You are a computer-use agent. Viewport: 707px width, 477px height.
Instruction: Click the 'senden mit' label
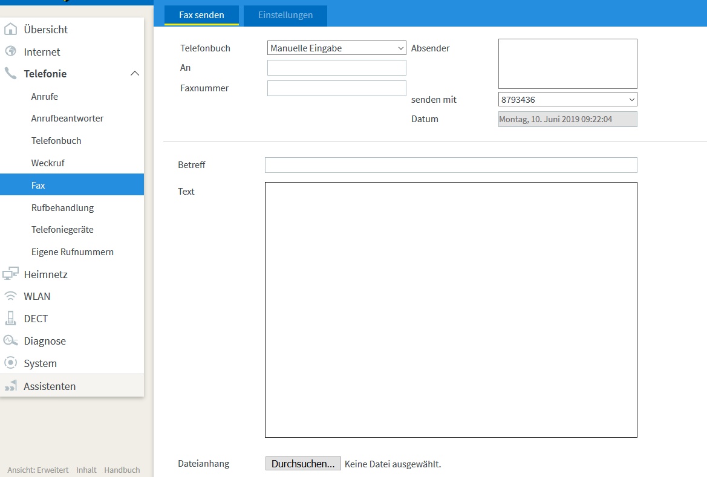[x=434, y=99]
